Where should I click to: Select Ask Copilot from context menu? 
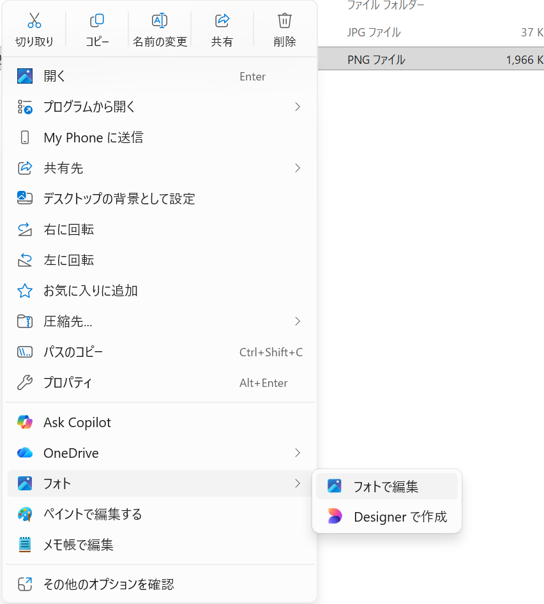point(77,423)
